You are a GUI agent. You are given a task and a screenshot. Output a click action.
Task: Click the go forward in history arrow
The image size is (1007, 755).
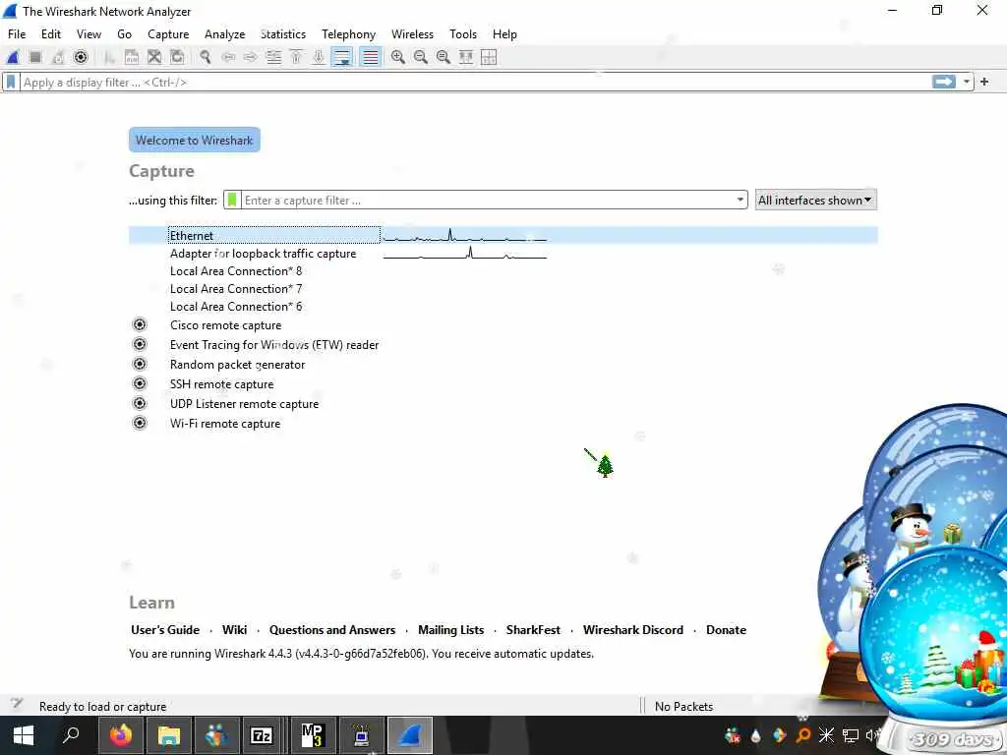pos(251,57)
